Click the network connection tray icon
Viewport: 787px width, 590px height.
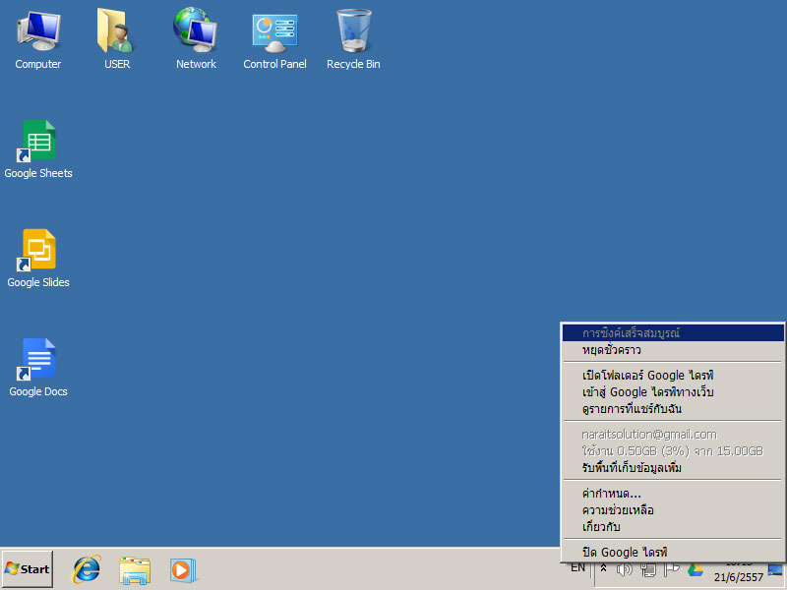pos(648,570)
